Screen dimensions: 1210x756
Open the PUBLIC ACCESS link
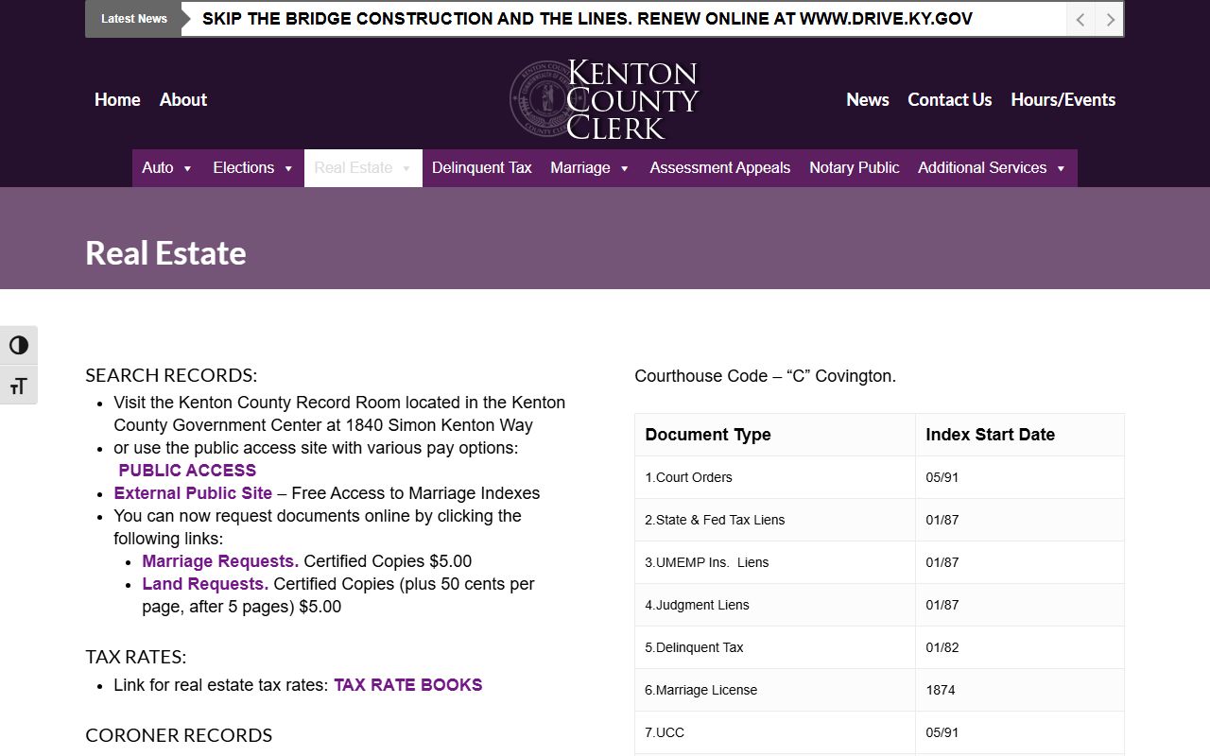[187, 471]
